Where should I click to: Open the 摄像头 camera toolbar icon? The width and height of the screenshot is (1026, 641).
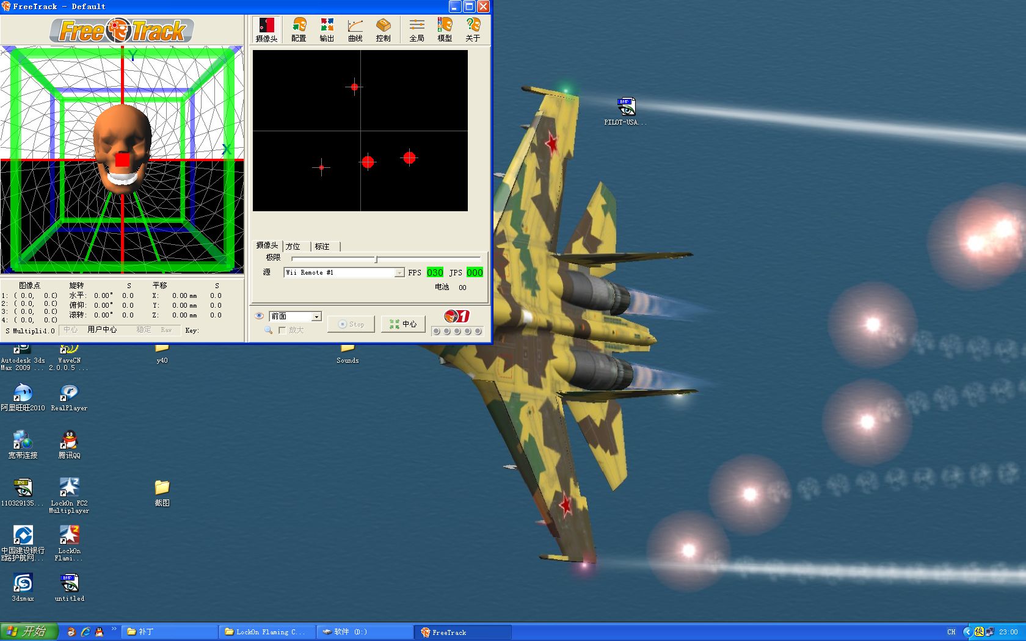click(x=266, y=29)
